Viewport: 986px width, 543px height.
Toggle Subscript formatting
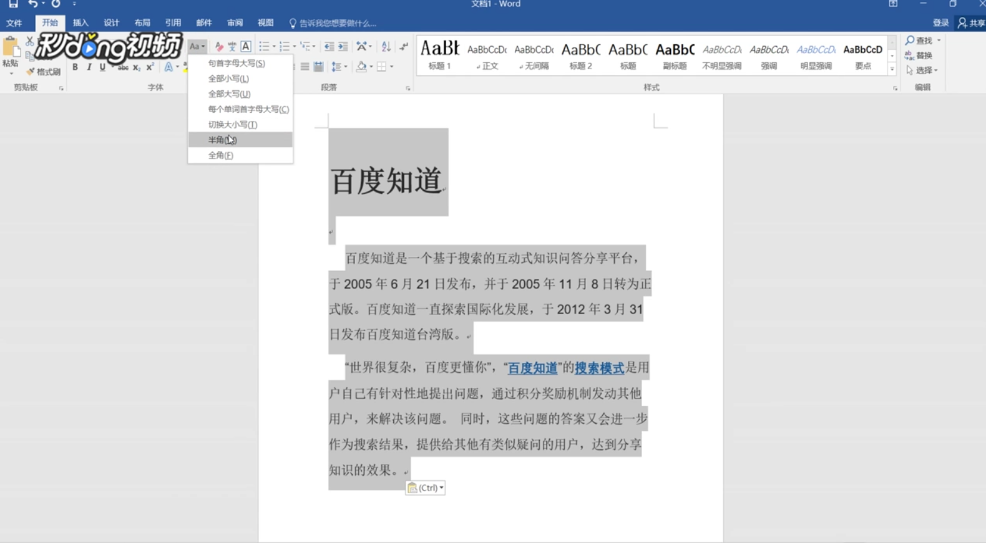tap(137, 67)
